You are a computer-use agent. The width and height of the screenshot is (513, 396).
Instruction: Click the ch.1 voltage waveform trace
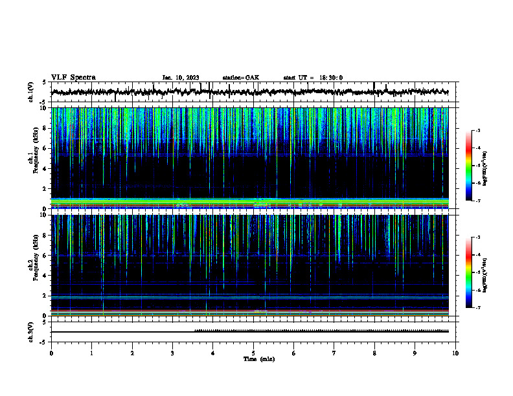tap(249, 92)
